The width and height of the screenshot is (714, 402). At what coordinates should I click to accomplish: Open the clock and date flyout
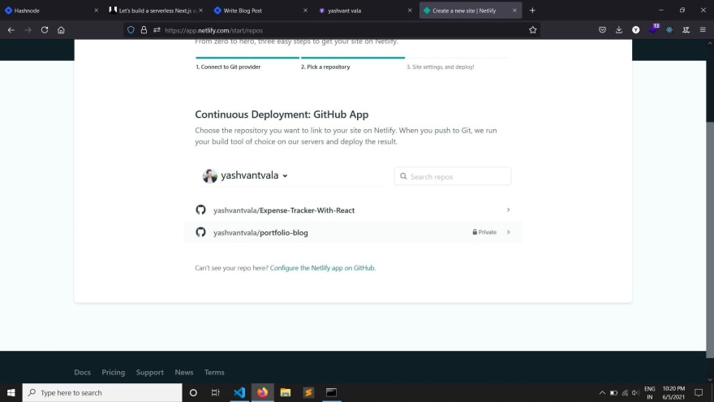pos(673,392)
